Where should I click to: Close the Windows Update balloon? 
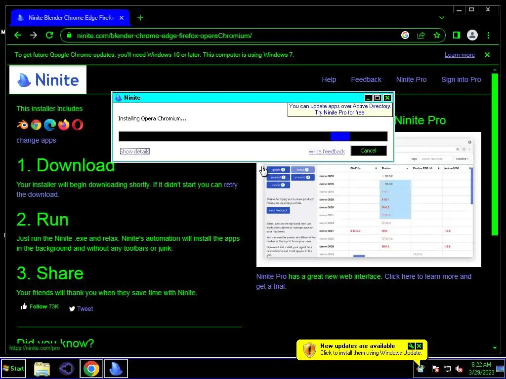(419, 346)
